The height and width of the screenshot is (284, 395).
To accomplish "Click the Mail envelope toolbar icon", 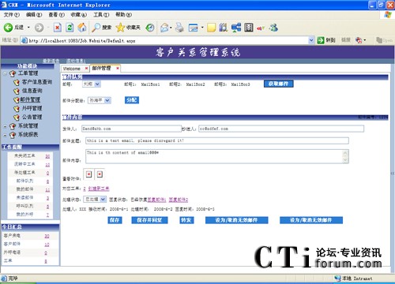I will coord(164,28).
